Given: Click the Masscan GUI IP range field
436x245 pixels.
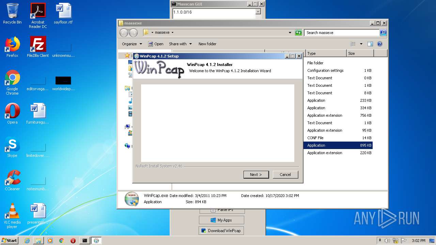Looking at the screenshot, I should coord(214,13).
